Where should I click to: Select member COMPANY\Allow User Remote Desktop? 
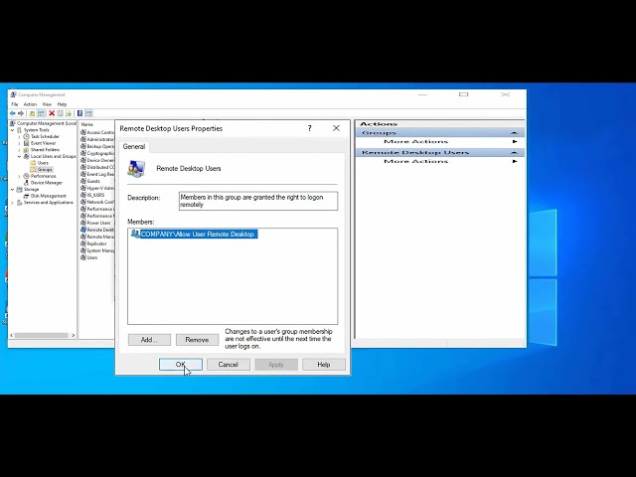tap(197, 235)
